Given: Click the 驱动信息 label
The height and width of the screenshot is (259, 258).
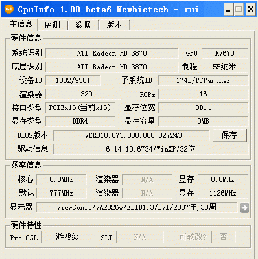Looking at the screenshot, I should pyautogui.click(x=32, y=149).
